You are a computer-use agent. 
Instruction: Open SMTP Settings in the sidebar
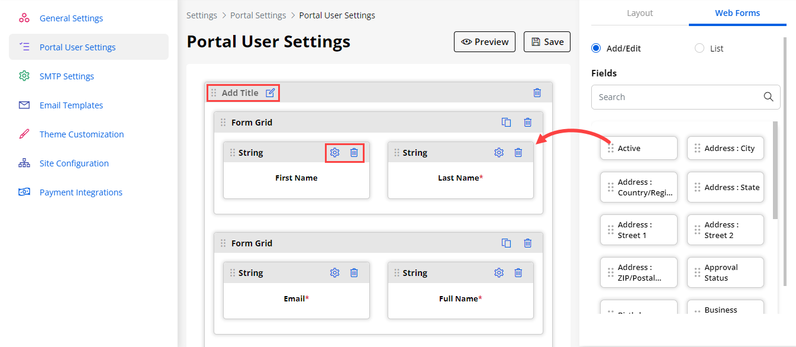(x=66, y=76)
